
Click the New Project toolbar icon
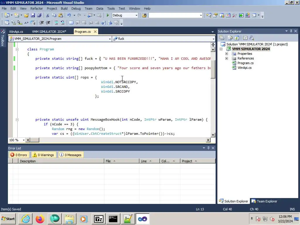point(7,15)
